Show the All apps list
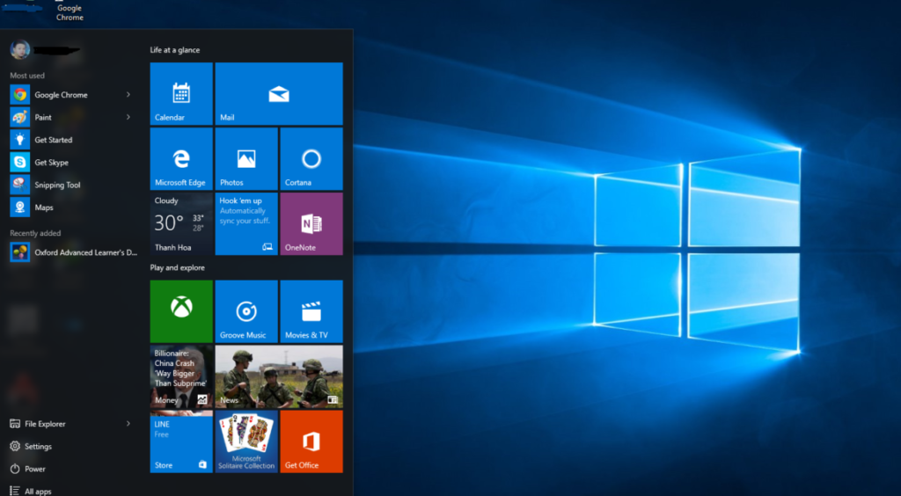 (x=37, y=491)
